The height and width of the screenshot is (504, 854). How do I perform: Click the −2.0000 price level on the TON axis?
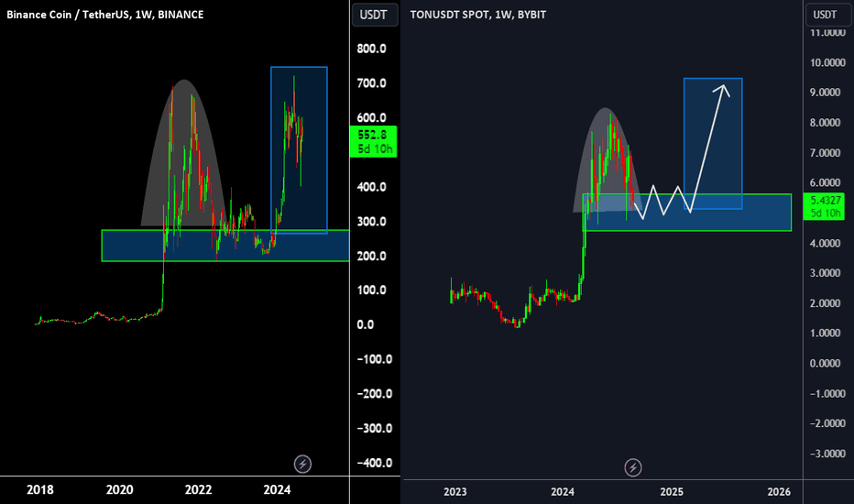pos(827,423)
